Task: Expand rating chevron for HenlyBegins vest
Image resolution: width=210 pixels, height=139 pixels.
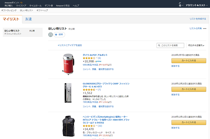Action: [97, 126]
